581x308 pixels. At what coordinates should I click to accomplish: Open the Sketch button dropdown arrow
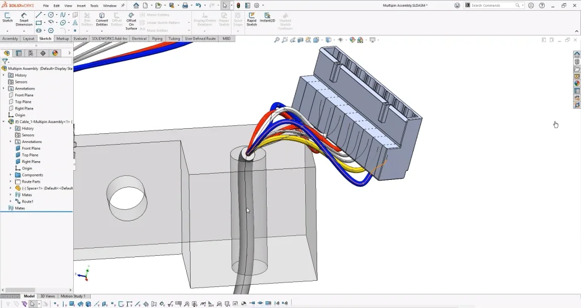pyautogui.click(x=7, y=31)
